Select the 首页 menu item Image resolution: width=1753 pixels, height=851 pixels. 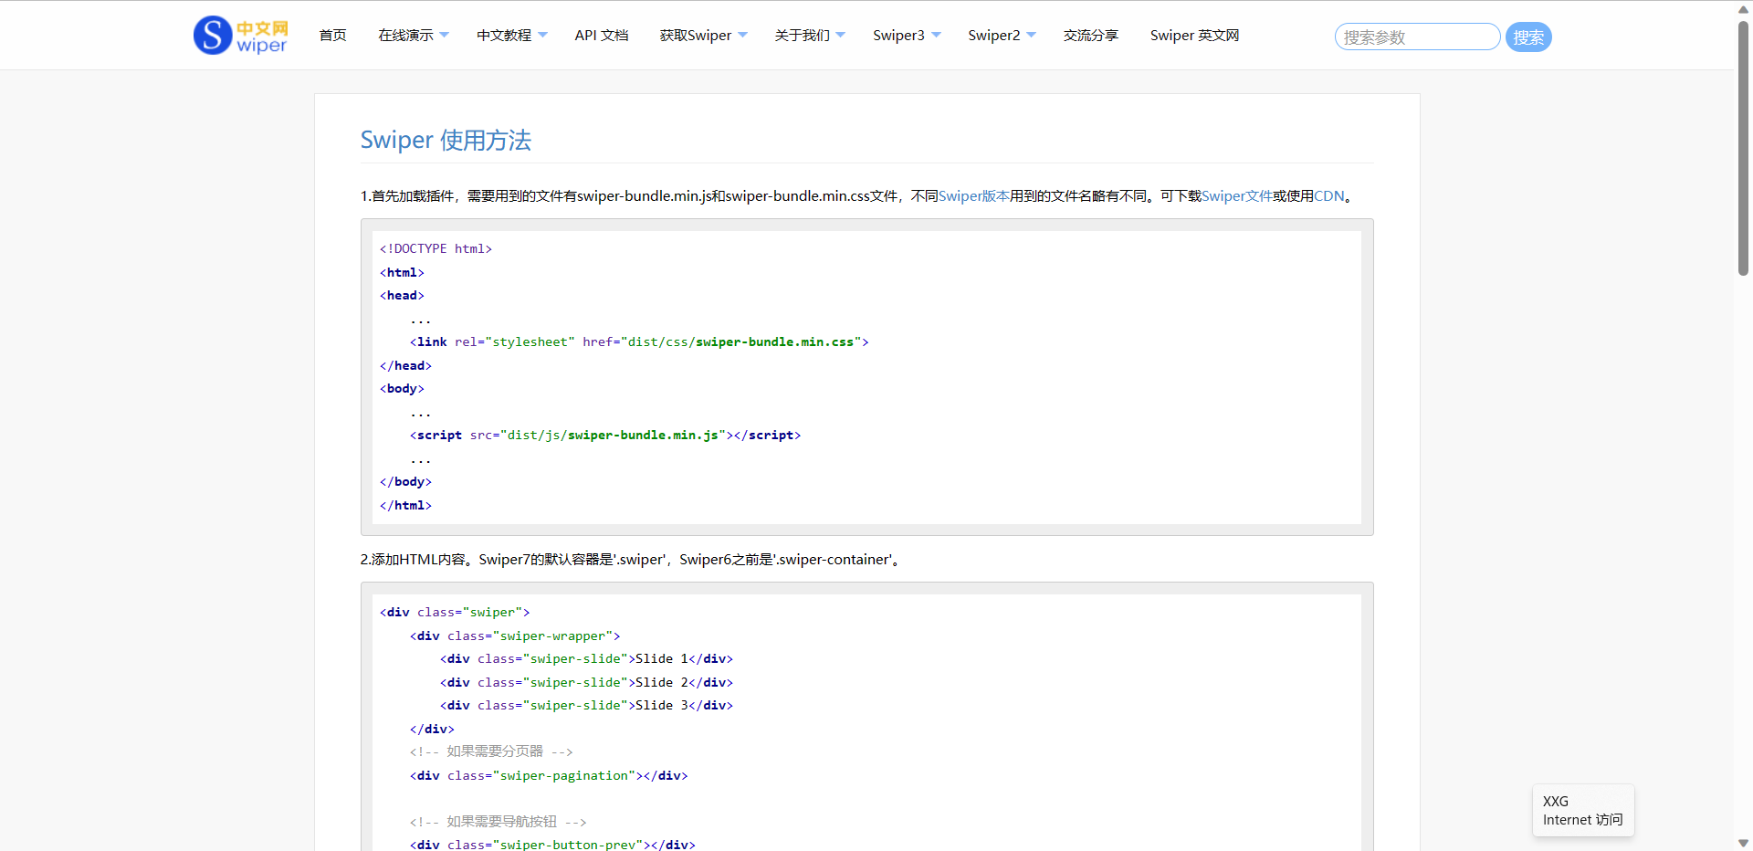[332, 35]
